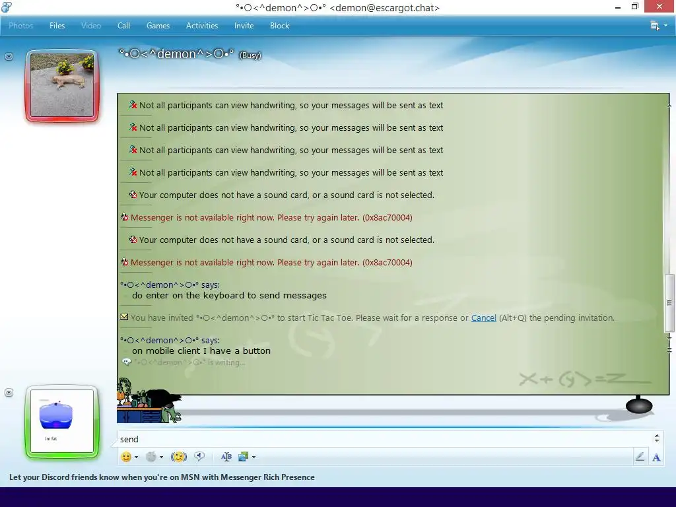
Task: Open the Photos menu
Action: point(20,26)
